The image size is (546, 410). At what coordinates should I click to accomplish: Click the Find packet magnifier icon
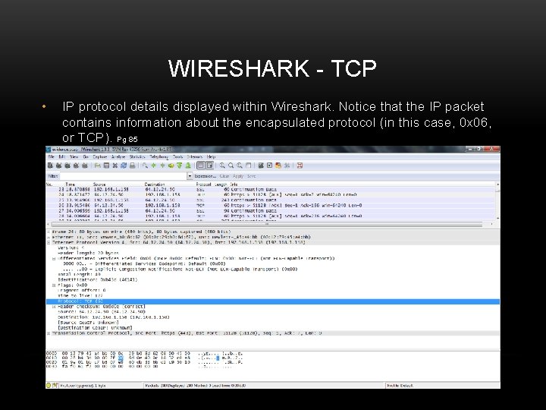[145, 166]
